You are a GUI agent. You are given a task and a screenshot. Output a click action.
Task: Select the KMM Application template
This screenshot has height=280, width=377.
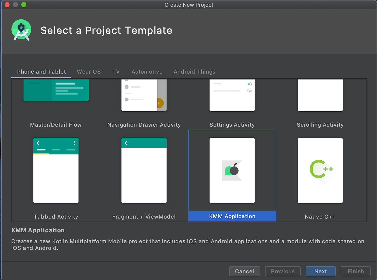[232, 170]
